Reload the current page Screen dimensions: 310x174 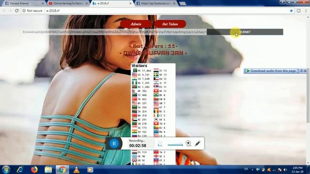(x=17, y=11)
